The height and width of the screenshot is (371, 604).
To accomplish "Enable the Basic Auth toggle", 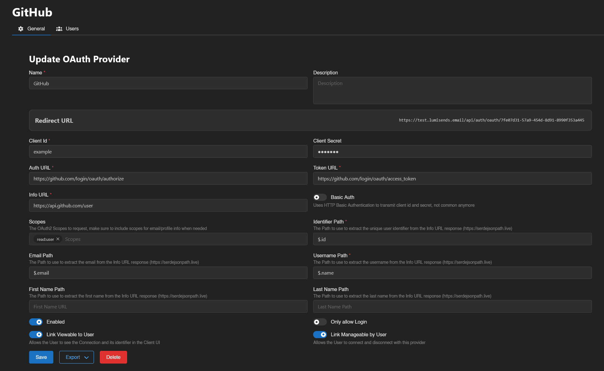I will [x=320, y=197].
